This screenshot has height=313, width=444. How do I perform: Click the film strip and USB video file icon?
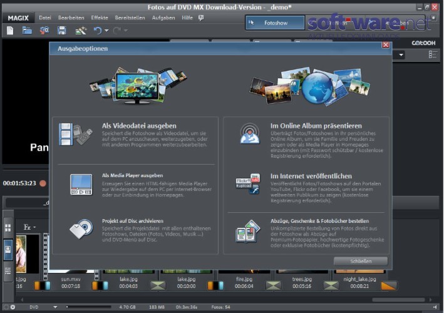(75, 134)
